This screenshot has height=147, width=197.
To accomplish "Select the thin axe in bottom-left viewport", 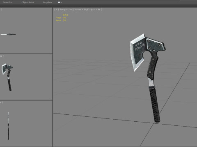I will [x=8, y=126].
